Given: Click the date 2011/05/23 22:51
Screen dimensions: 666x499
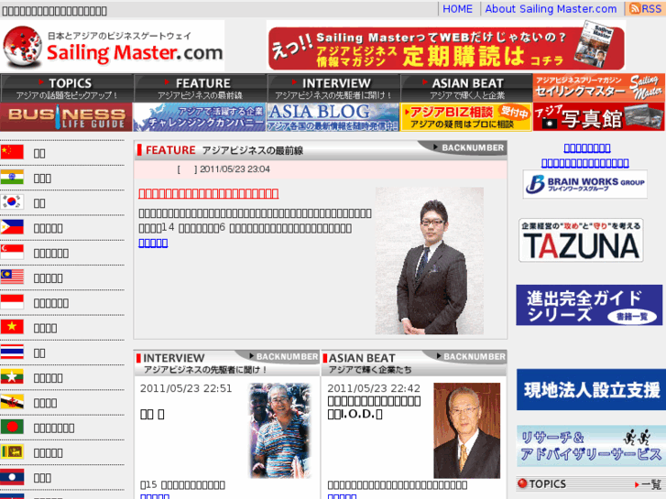Looking at the screenshot, I should [186, 388].
